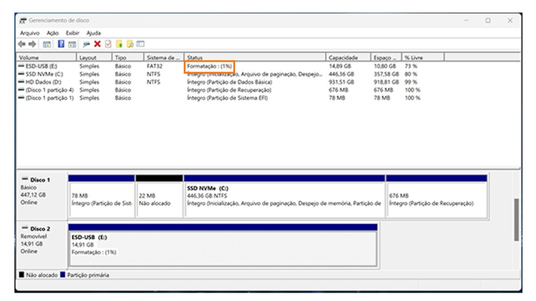The height and width of the screenshot is (301, 536).
Task: Open the Ação menu
Action: 53,33
